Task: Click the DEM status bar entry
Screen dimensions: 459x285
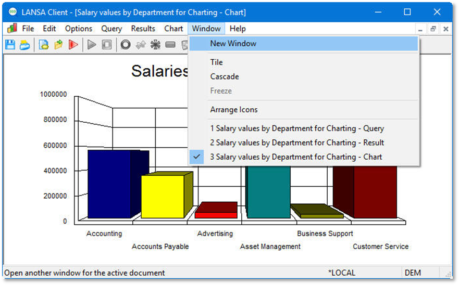Action: tap(413, 273)
